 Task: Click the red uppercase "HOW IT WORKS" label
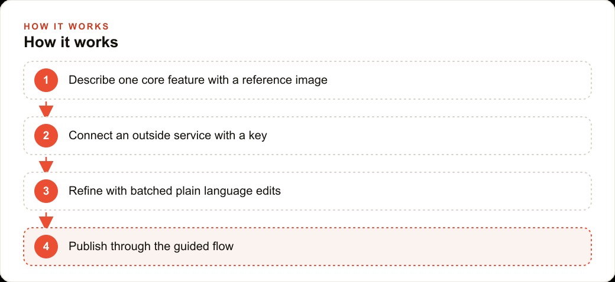pyautogui.click(x=66, y=27)
